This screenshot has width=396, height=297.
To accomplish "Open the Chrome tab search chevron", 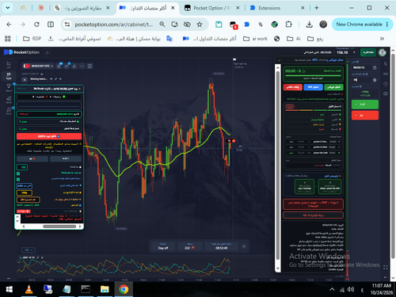I will [8, 8].
